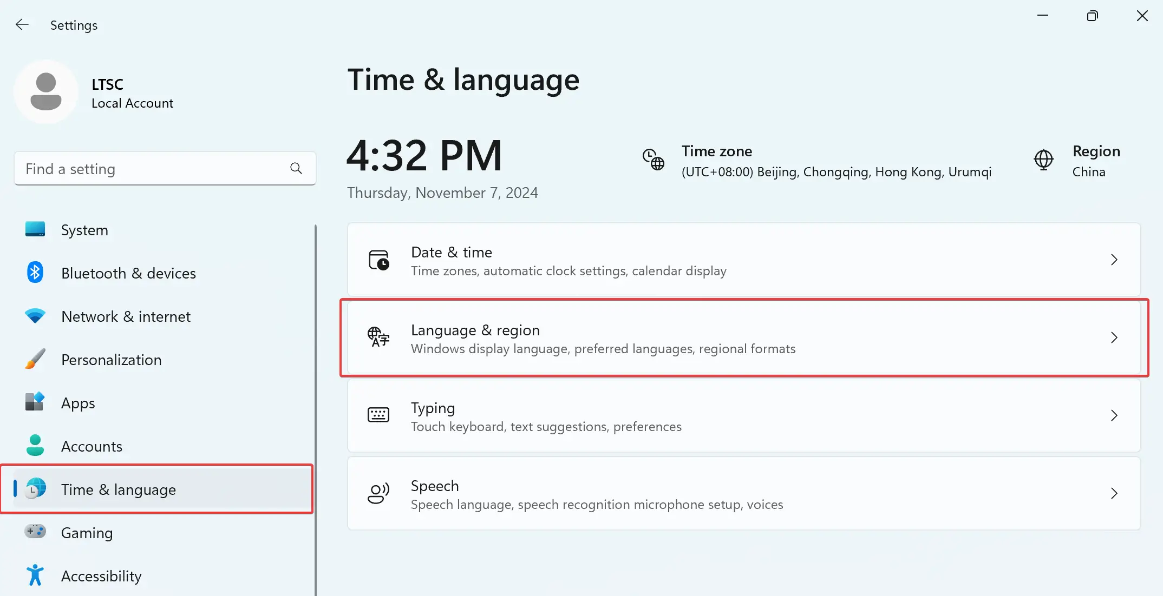Click the Accessibility person icon
Screen dimensions: 1163x596
pyautogui.click(x=35, y=575)
